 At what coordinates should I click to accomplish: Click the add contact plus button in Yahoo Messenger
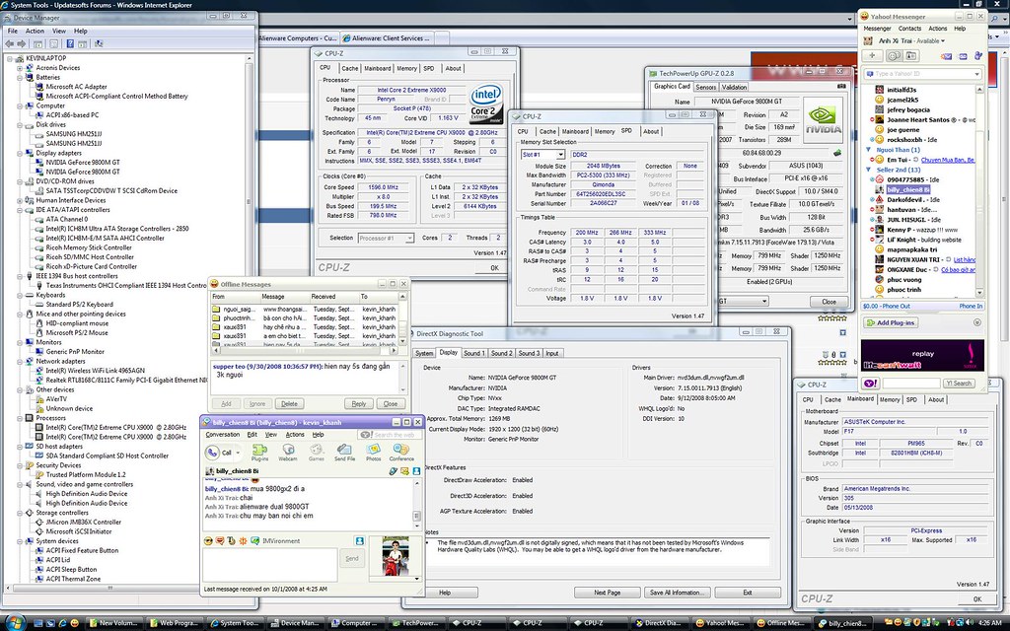point(872,56)
